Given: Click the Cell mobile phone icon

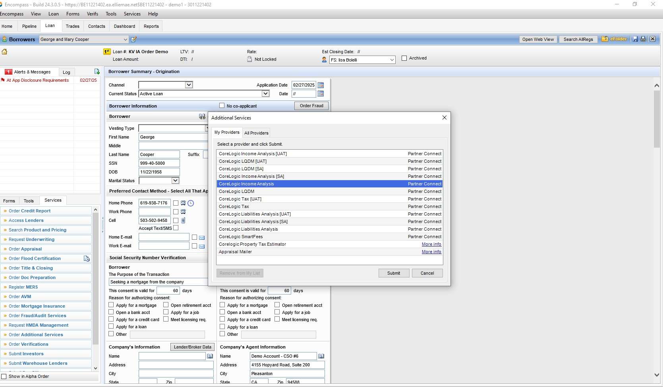Looking at the screenshot, I should click(183, 220).
